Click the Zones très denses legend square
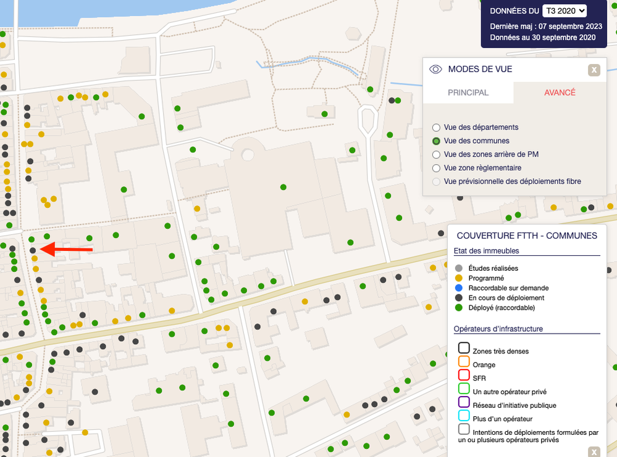Image resolution: width=617 pixels, height=457 pixels. [464, 348]
